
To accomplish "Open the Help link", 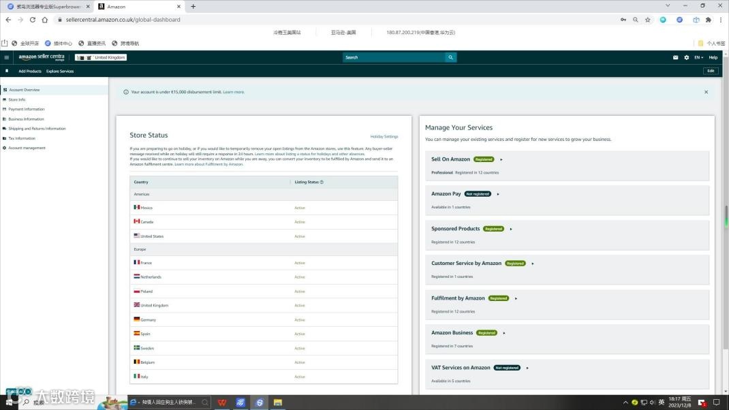I will pyautogui.click(x=713, y=58).
